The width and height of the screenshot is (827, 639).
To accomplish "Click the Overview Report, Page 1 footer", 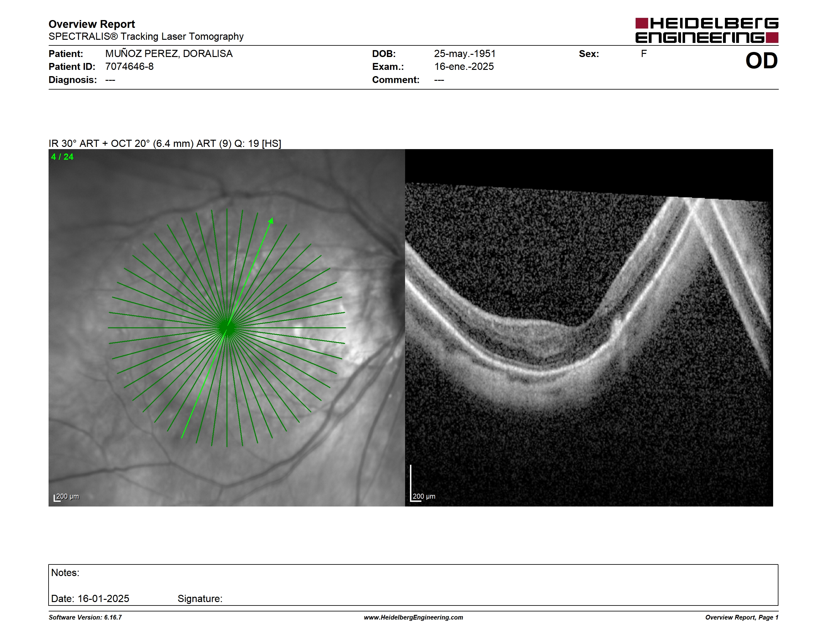I will coord(742,617).
